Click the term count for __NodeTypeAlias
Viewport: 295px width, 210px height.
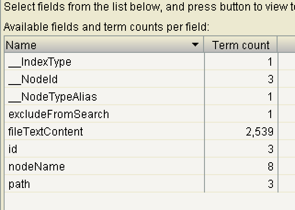[270, 97]
